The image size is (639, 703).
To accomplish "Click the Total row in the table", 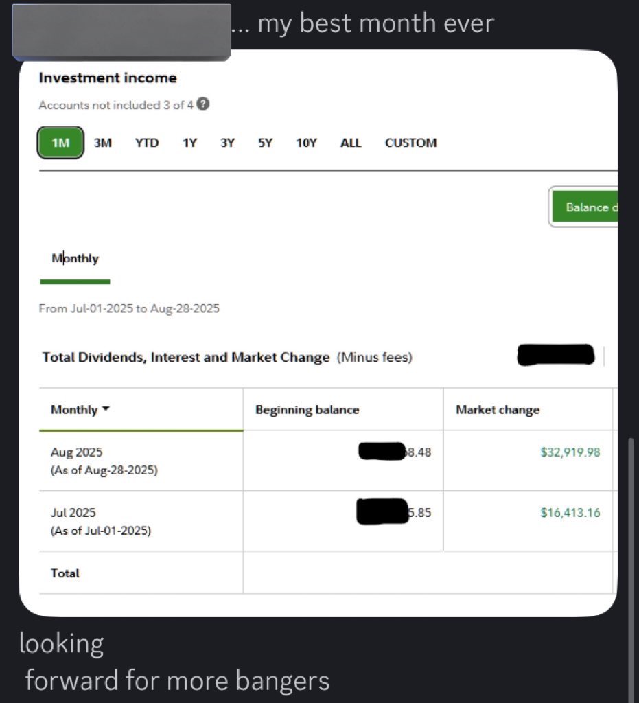I will pyautogui.click(x=65, y=573).
